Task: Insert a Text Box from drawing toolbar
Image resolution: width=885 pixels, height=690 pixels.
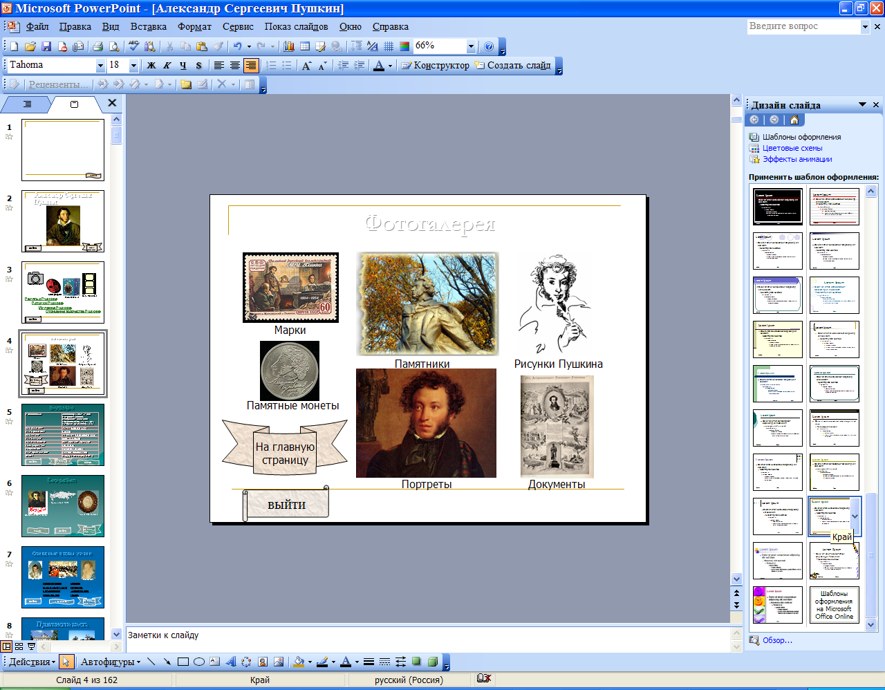Action: click(215, 662)
